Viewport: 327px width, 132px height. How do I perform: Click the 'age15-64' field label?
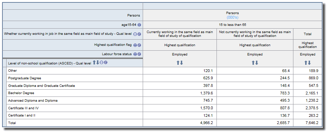(x=129, y=25)
